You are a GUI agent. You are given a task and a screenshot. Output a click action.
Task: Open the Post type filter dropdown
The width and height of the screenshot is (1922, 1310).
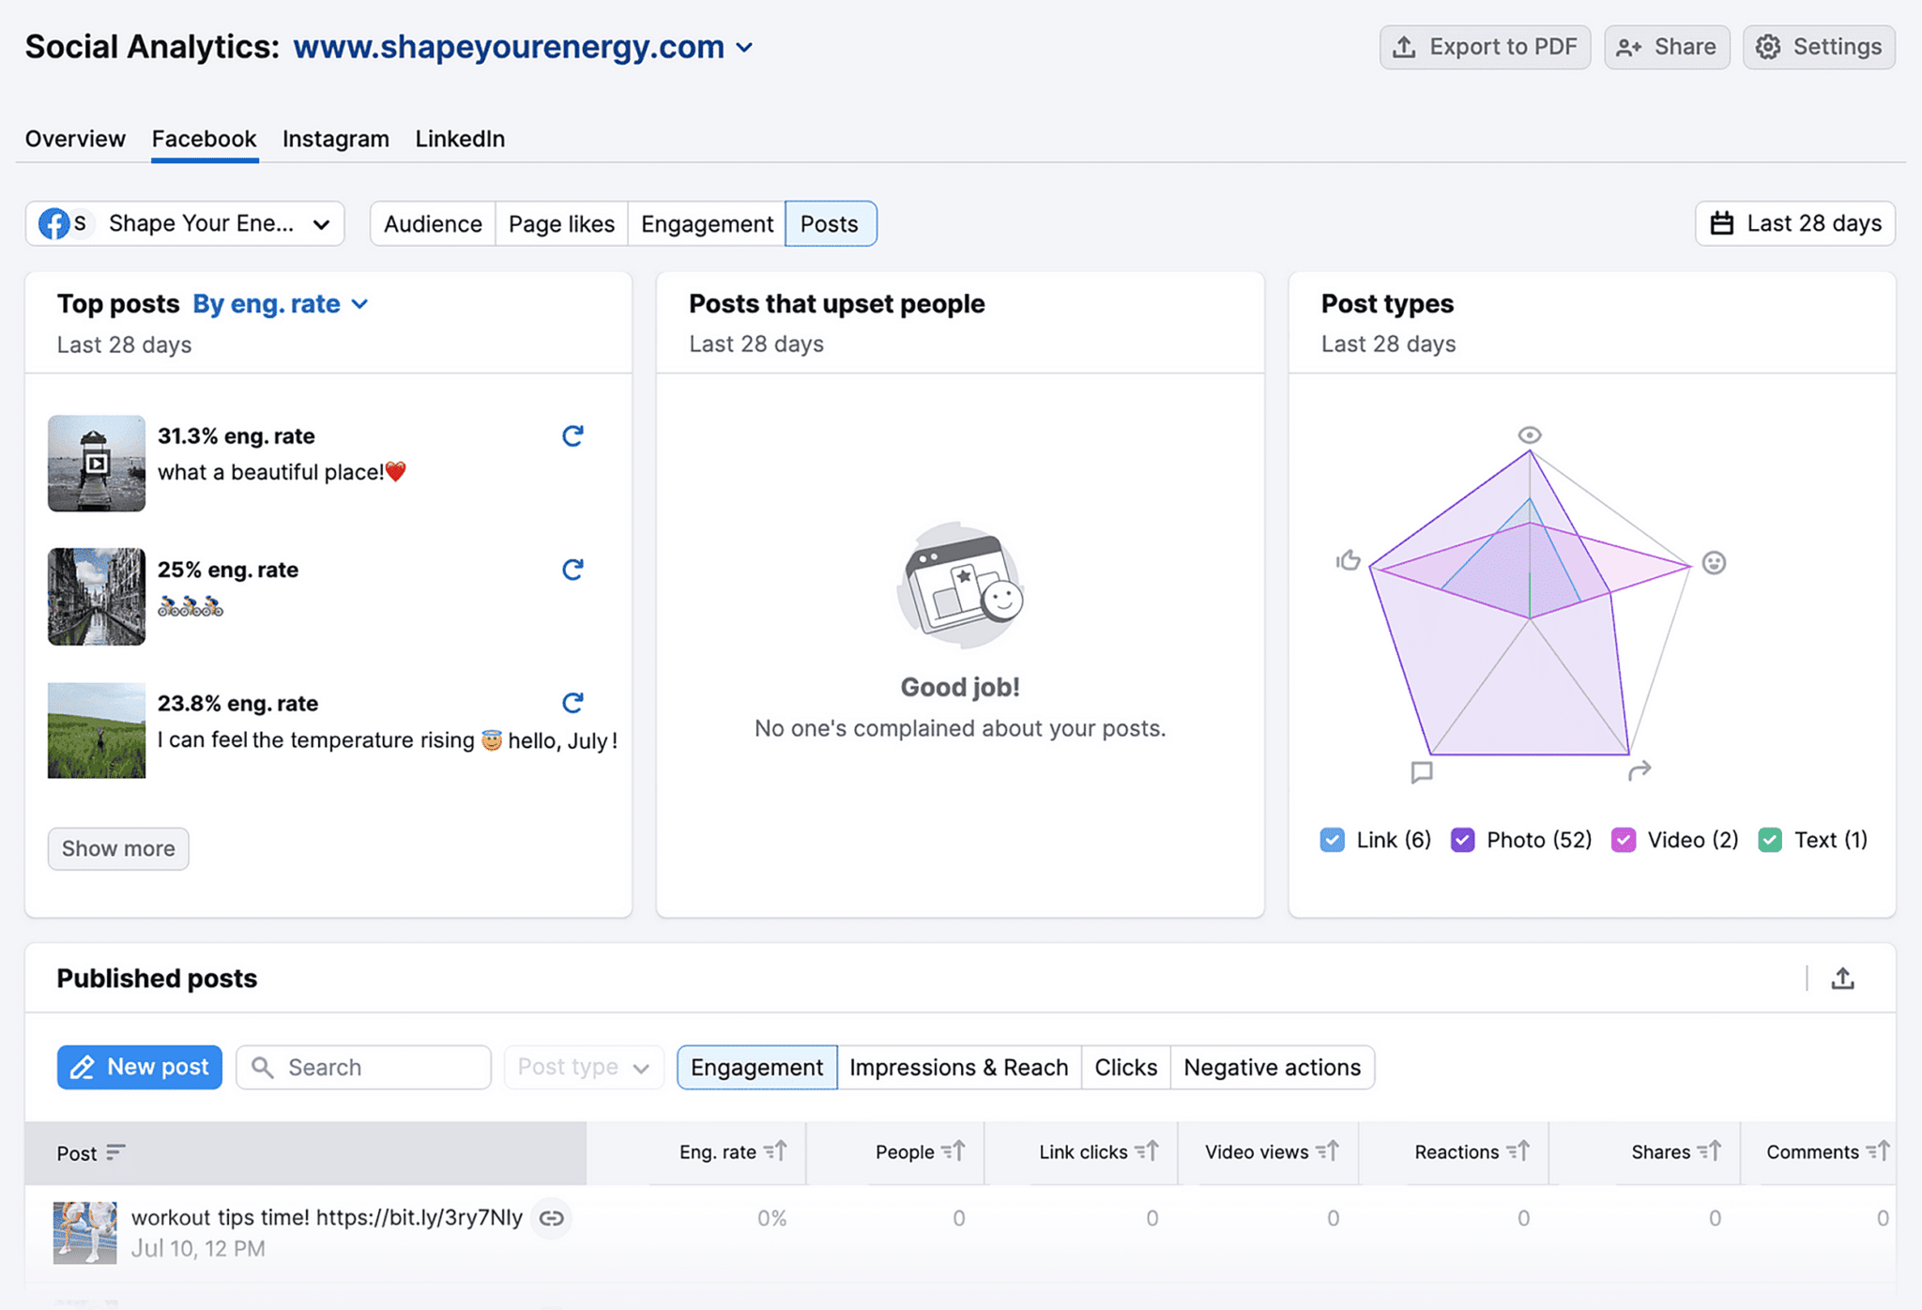pos(584,1067)
